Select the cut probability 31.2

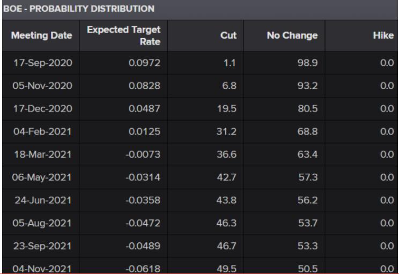226,131
